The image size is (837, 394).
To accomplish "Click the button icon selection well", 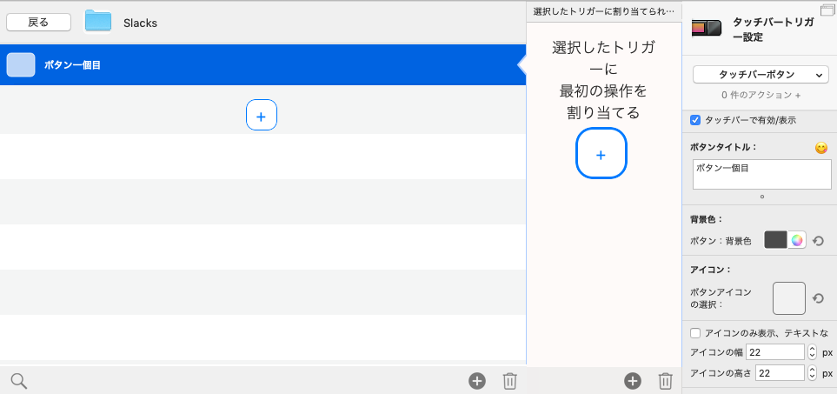I will tap(789, 298).
